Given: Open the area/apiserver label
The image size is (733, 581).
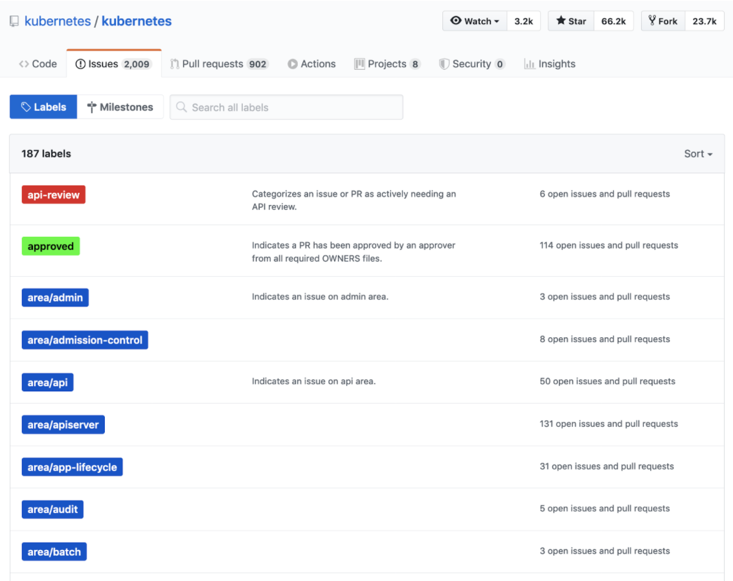Looking at the screenshot, I should [63, 424].
